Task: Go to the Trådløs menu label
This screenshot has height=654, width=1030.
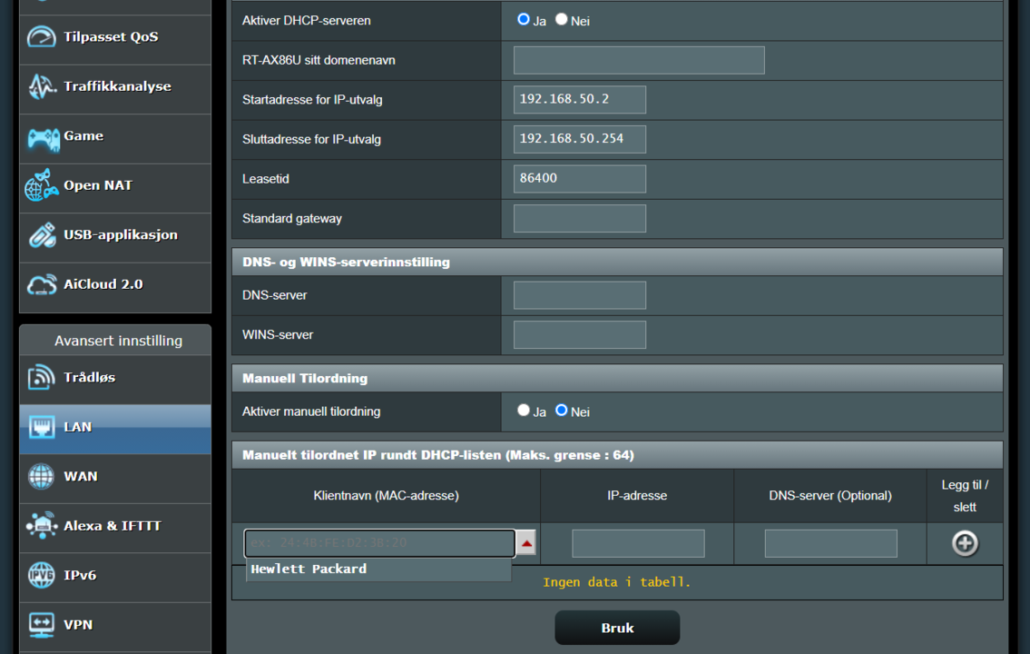Action: (89, 377)
